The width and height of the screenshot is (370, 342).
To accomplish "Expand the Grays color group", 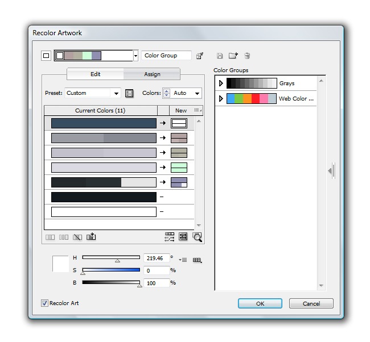I will [221, 84].
